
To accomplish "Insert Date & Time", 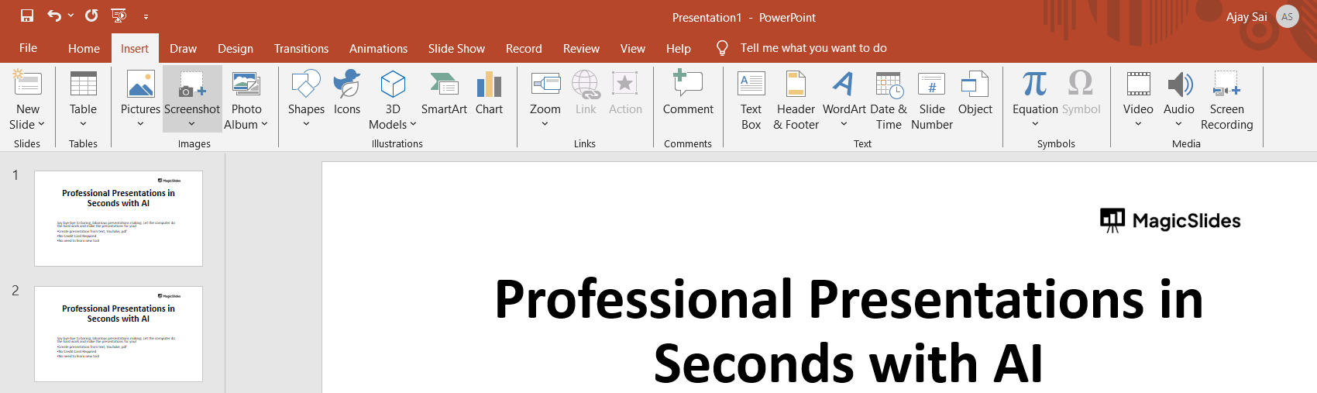I will click(889, 99).
